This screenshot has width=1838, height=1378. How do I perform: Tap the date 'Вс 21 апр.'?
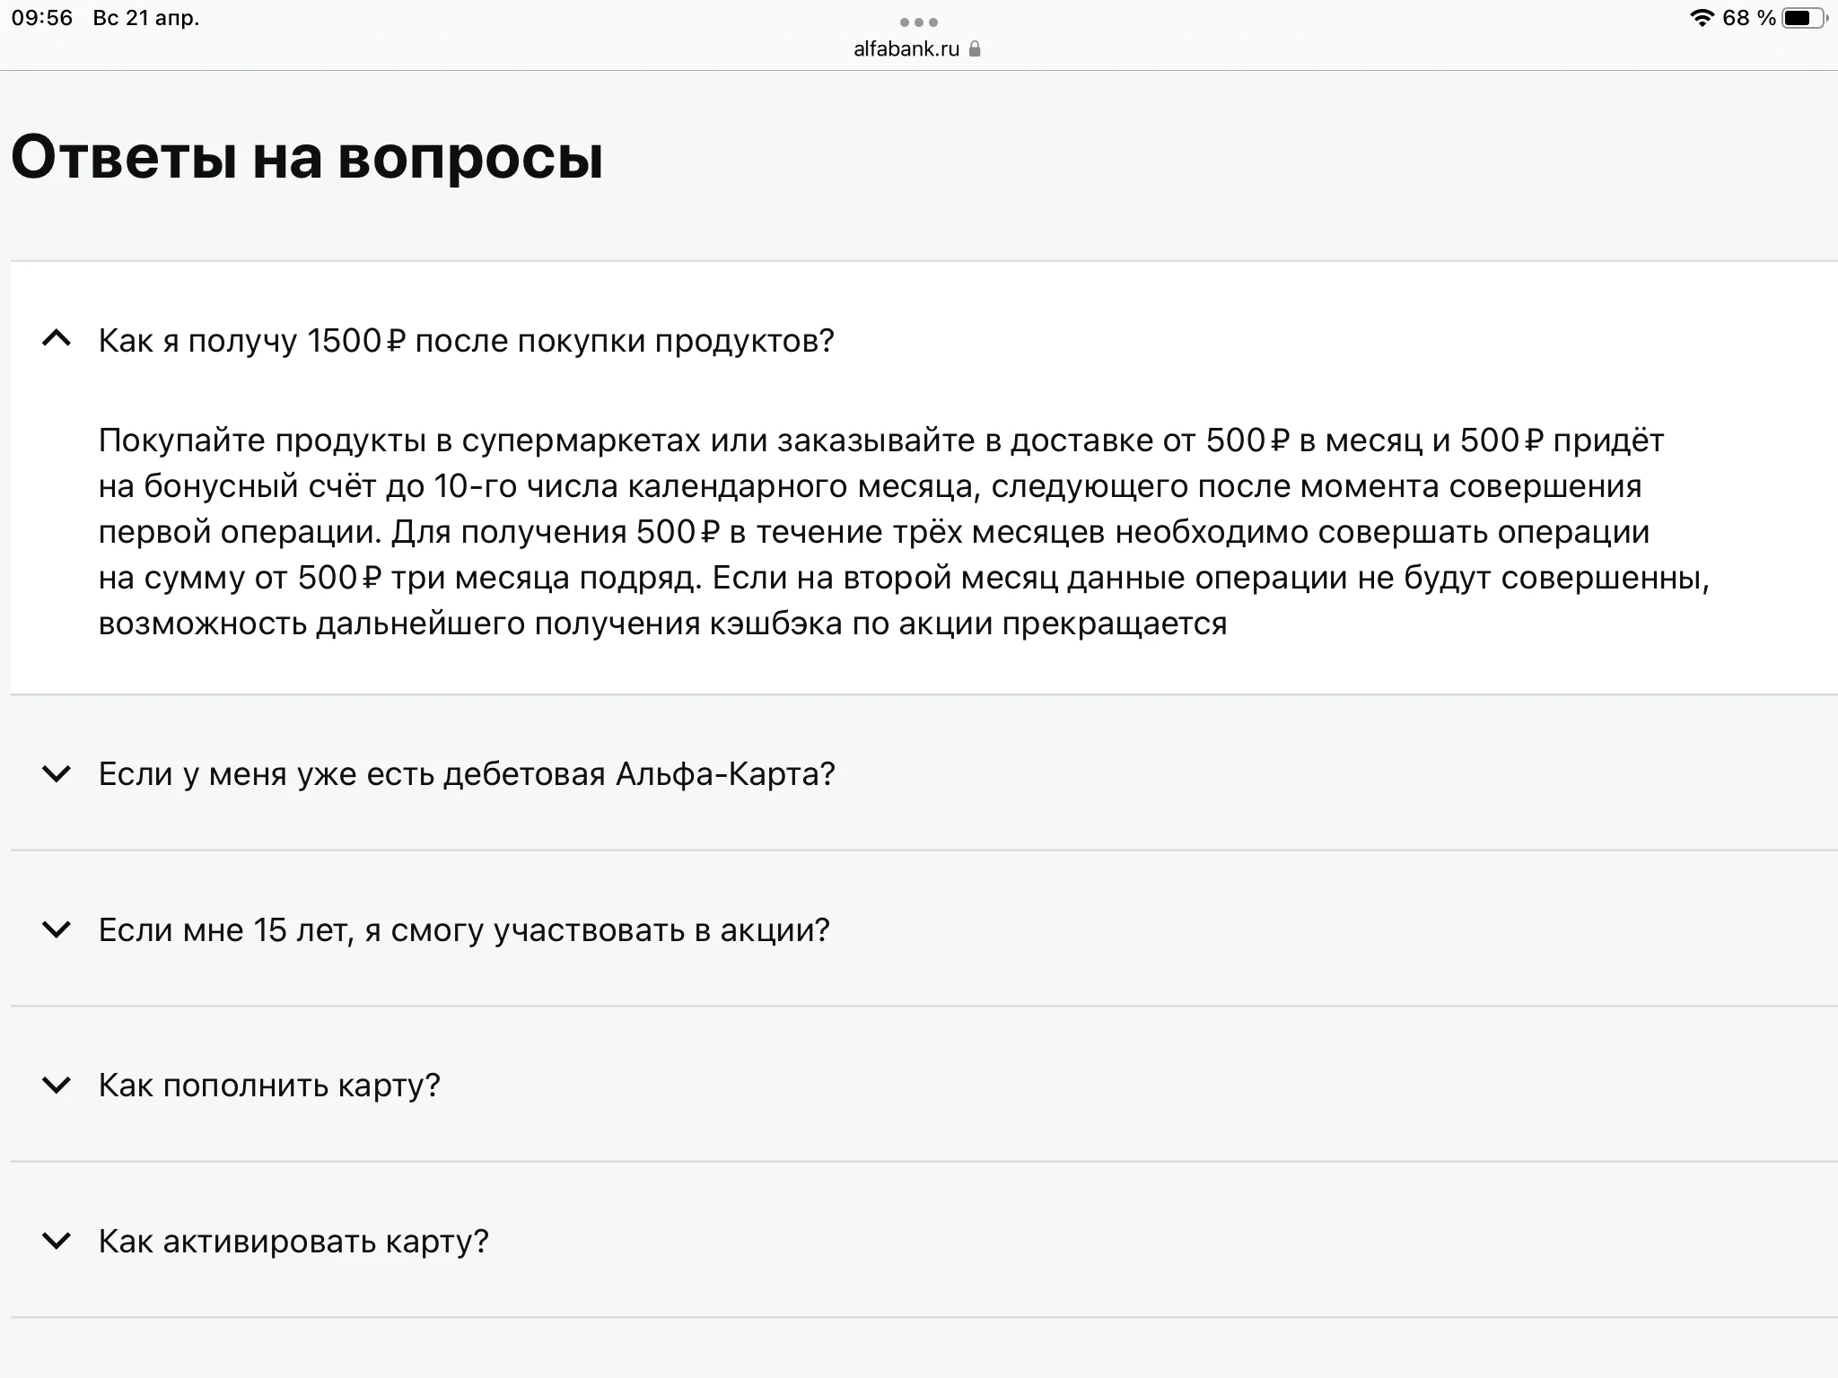click(x=146, y=18)
